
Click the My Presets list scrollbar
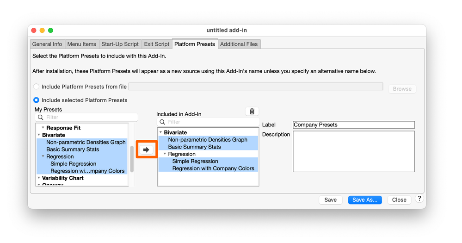132,159
